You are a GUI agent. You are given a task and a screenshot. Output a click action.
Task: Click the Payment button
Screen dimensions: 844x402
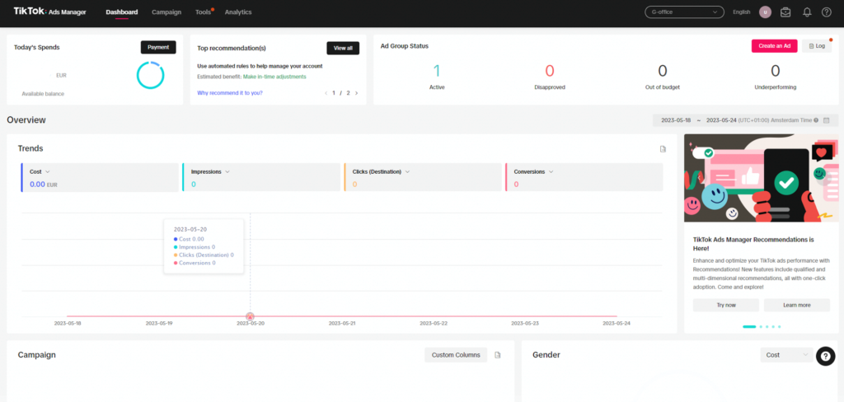click(x=158, y=47)
